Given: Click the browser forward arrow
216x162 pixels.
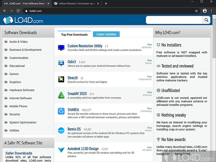Looking at the screenshot, I should (11, 11).
